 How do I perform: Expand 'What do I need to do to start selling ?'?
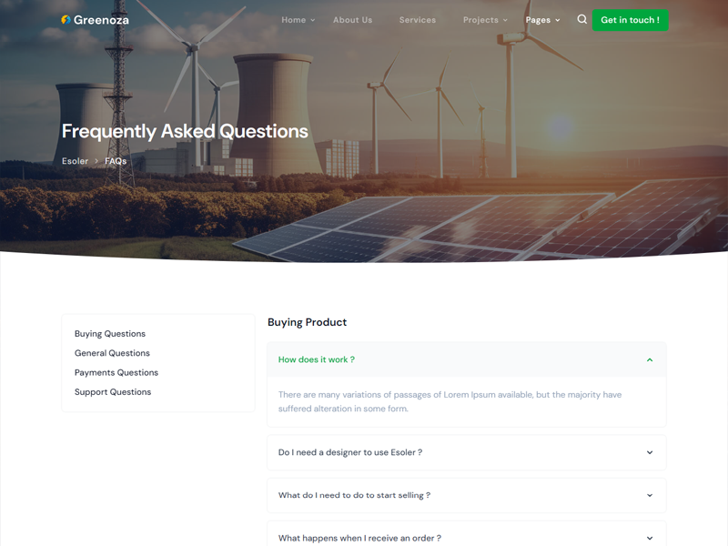click(354, 495)
